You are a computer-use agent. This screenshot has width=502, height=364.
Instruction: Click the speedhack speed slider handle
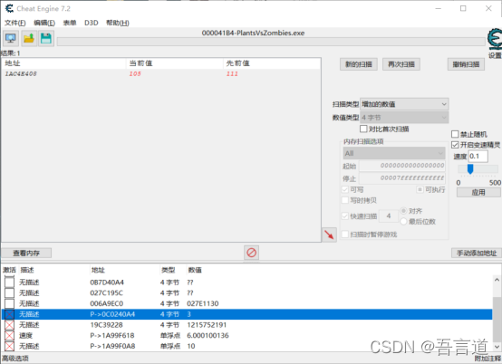(470, 169)
